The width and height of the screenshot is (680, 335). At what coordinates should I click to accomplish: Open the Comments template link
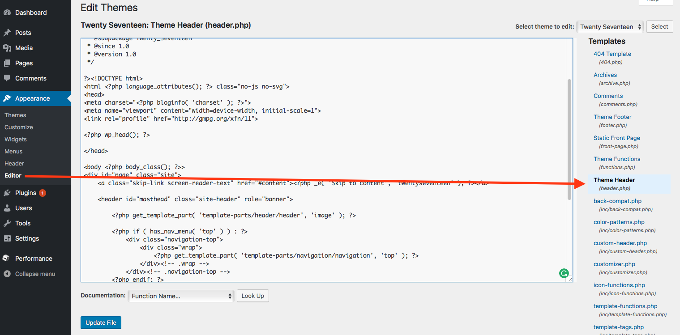(608, 96)
